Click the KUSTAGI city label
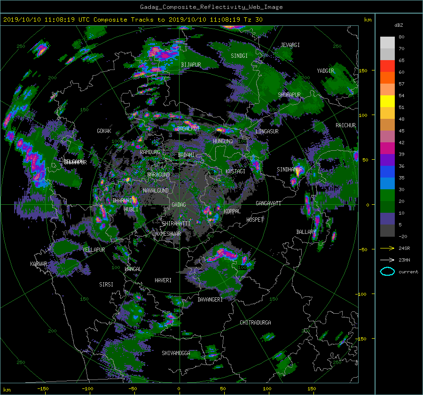This screenshot has height=395, width=423. [235, 171]
